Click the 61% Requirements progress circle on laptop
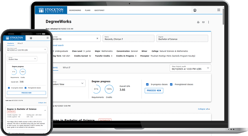Viewport: 248px width, 136px height. [x=96, y=89]
